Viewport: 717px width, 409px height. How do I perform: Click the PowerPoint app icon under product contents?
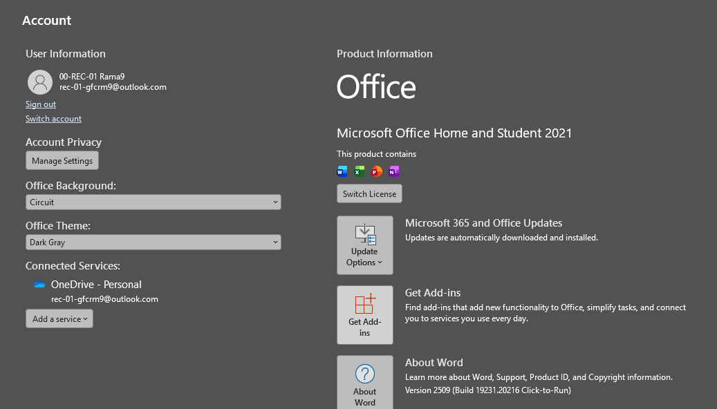pyautogui.click(x=377, y=171)
